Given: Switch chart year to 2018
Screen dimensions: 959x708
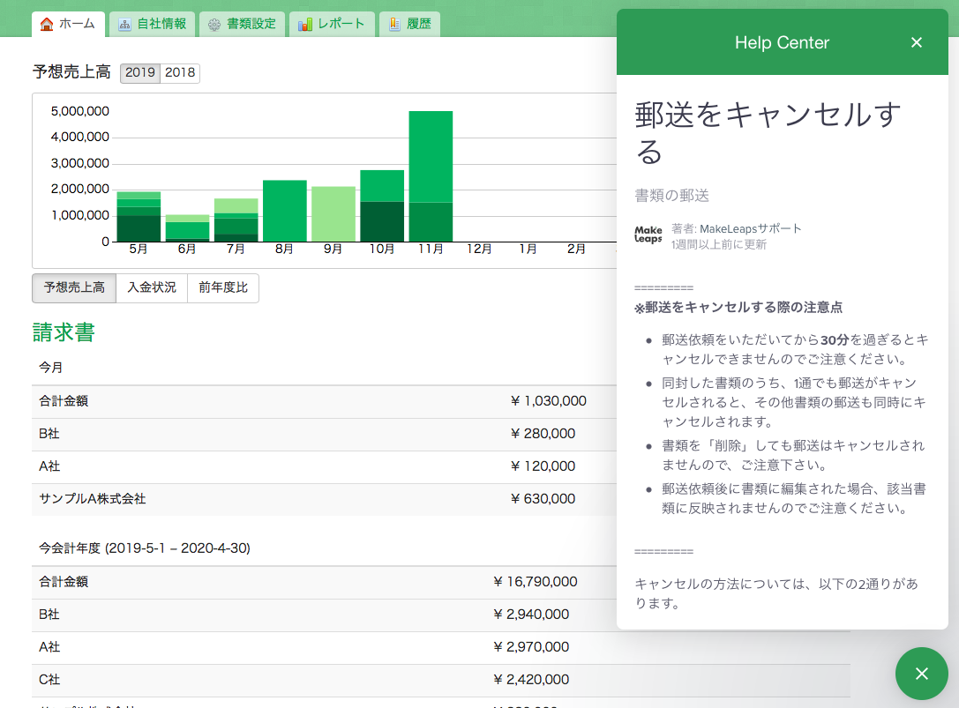Looking at the screenshot, I should coord(180,73).
